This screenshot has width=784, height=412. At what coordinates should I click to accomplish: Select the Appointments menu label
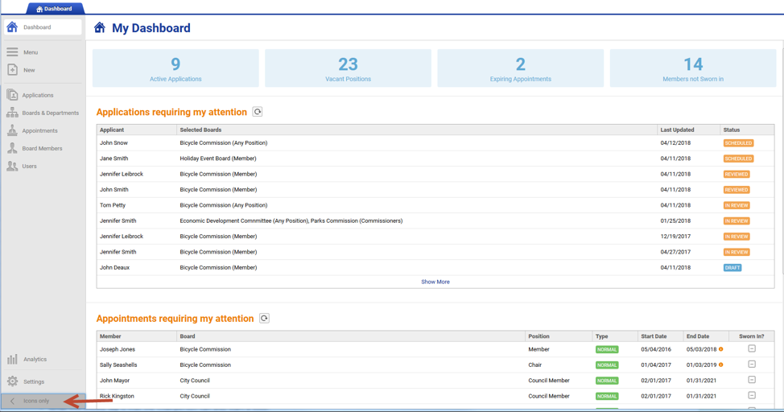pyautogui.click(x=39, y=130)
